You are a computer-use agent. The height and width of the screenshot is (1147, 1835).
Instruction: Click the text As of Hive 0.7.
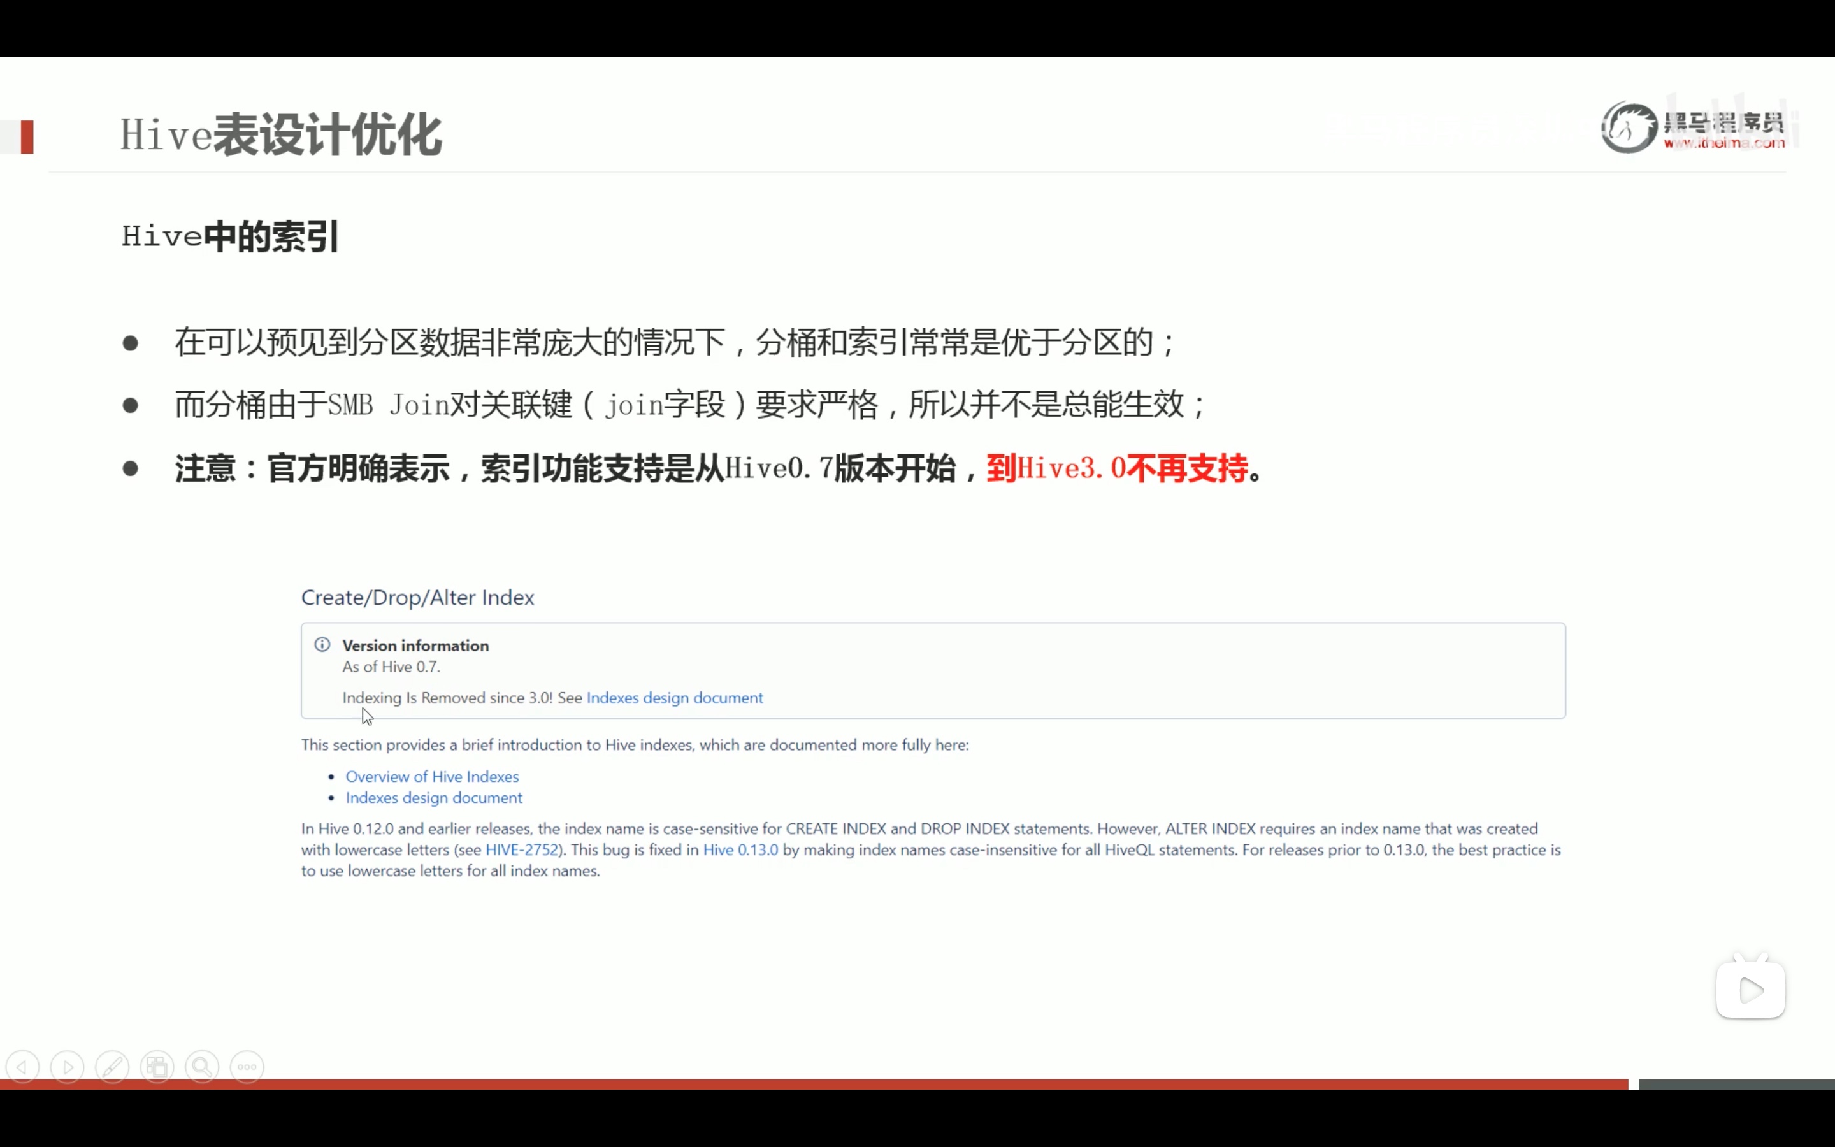391,667
